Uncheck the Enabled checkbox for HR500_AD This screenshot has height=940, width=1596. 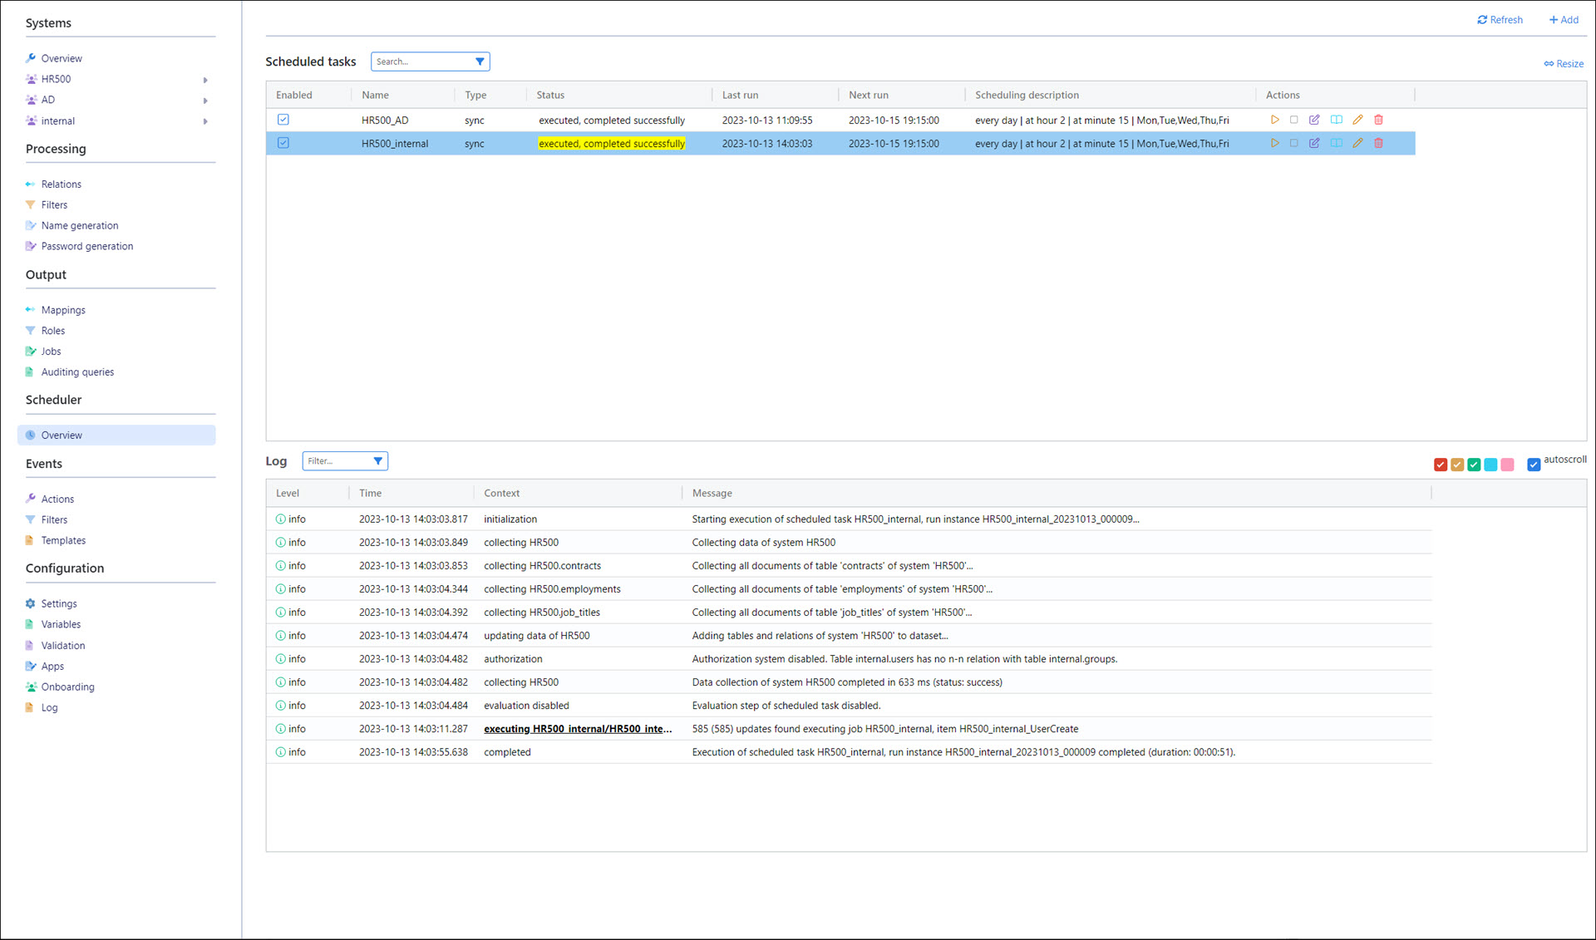coord(283,120)
